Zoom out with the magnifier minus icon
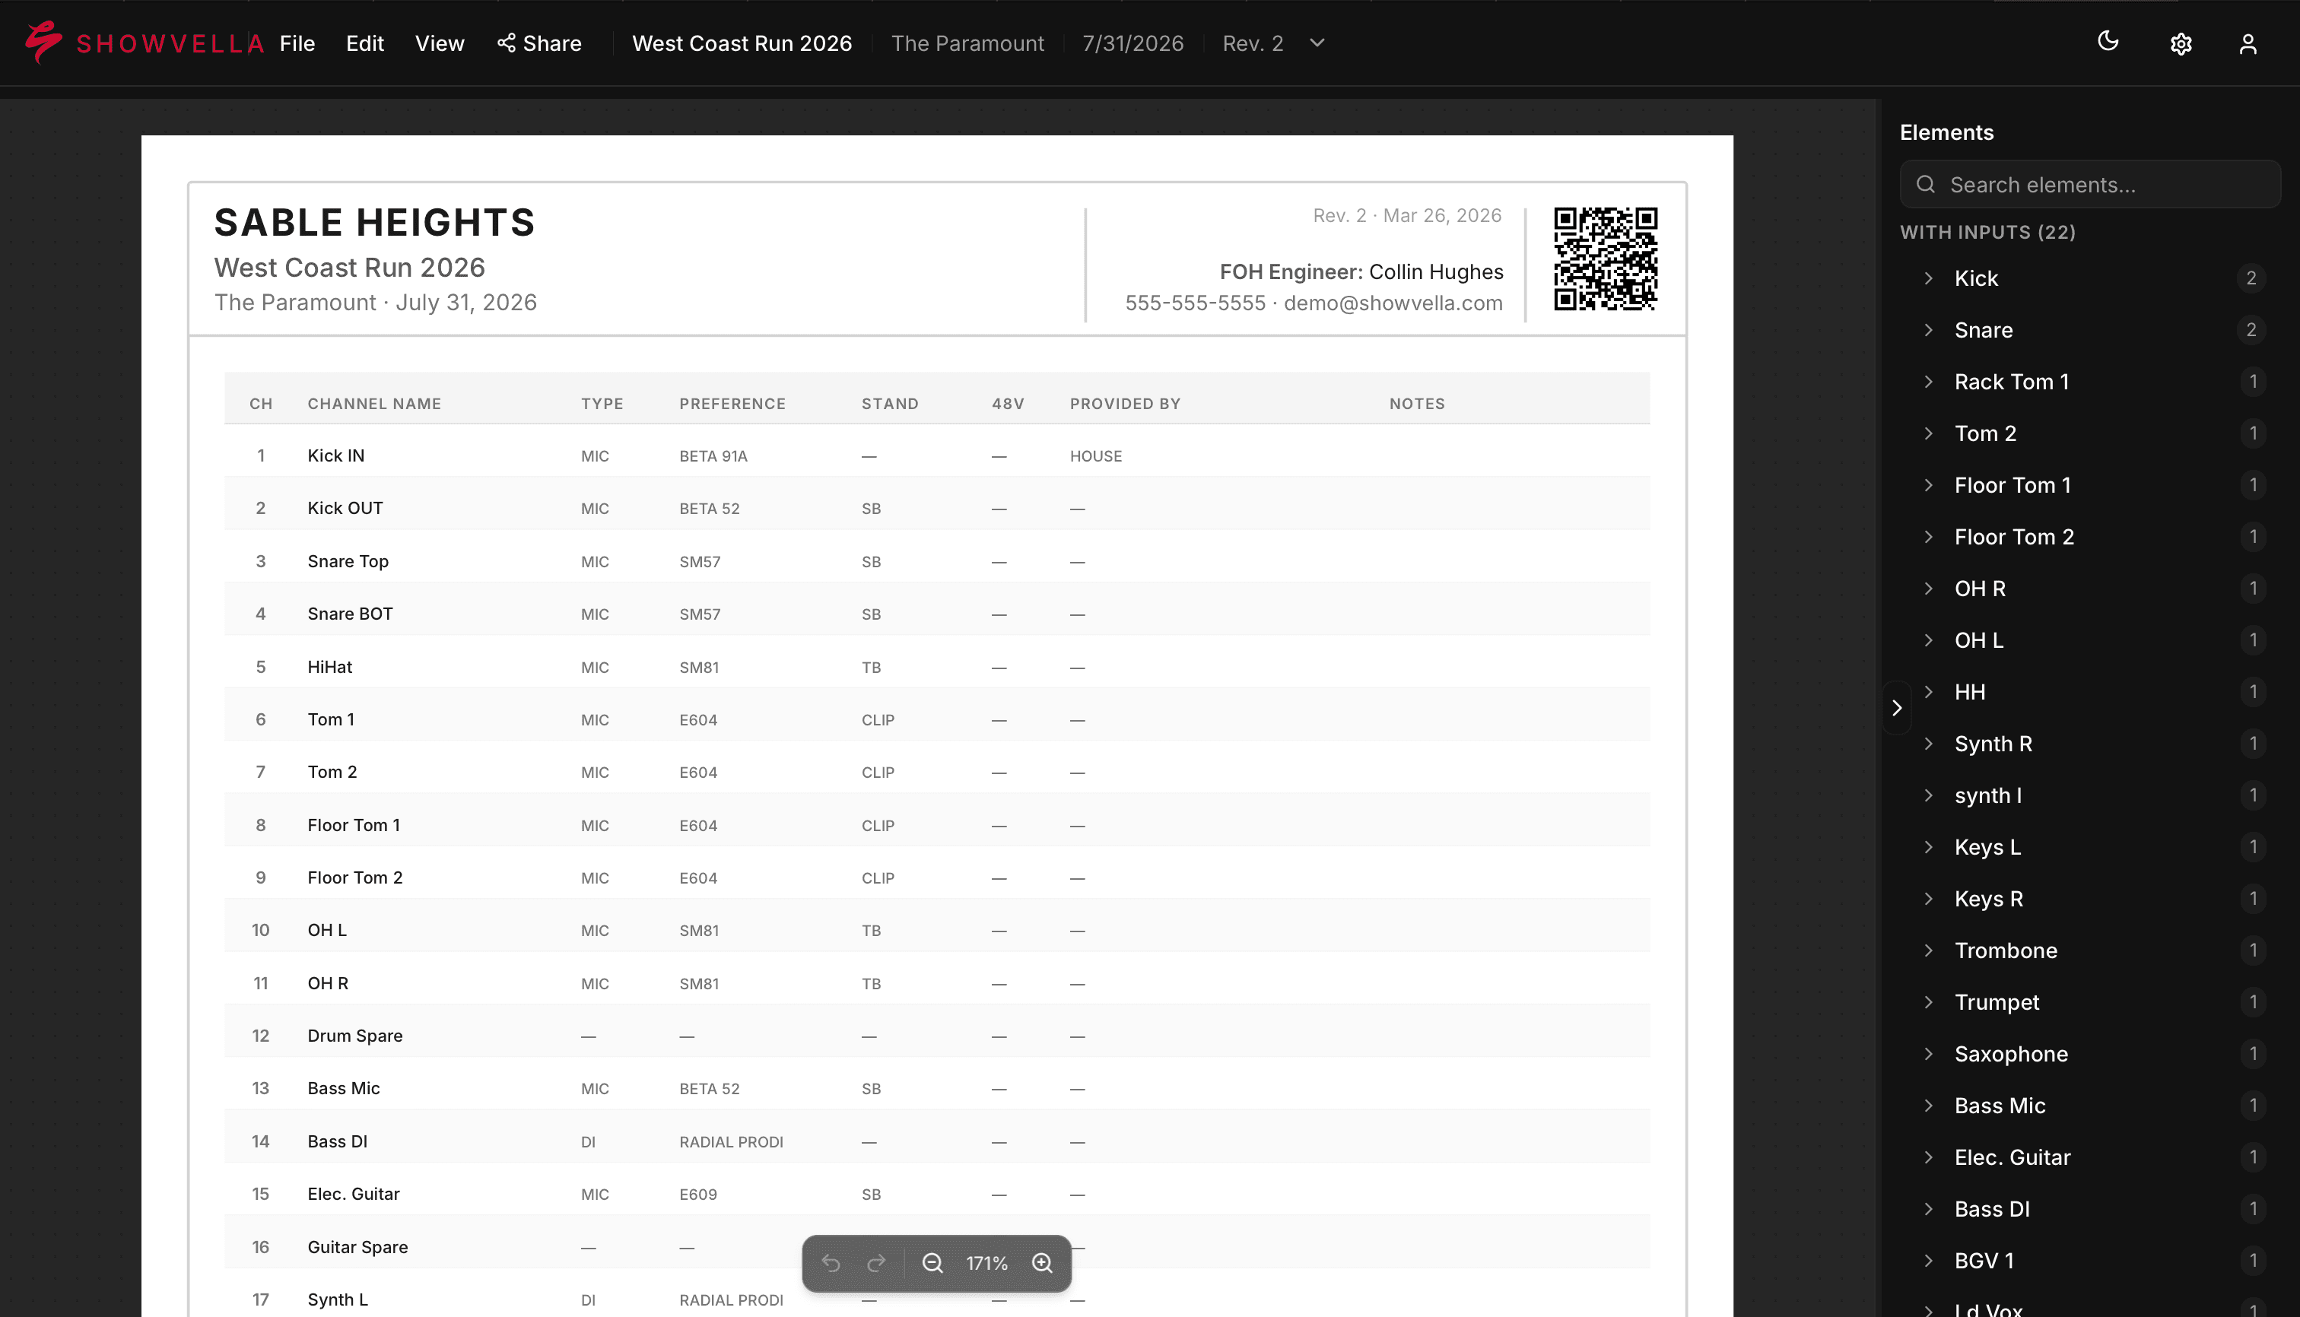The height and width of the screenshot is (1317, 2300). point(932,1263)
